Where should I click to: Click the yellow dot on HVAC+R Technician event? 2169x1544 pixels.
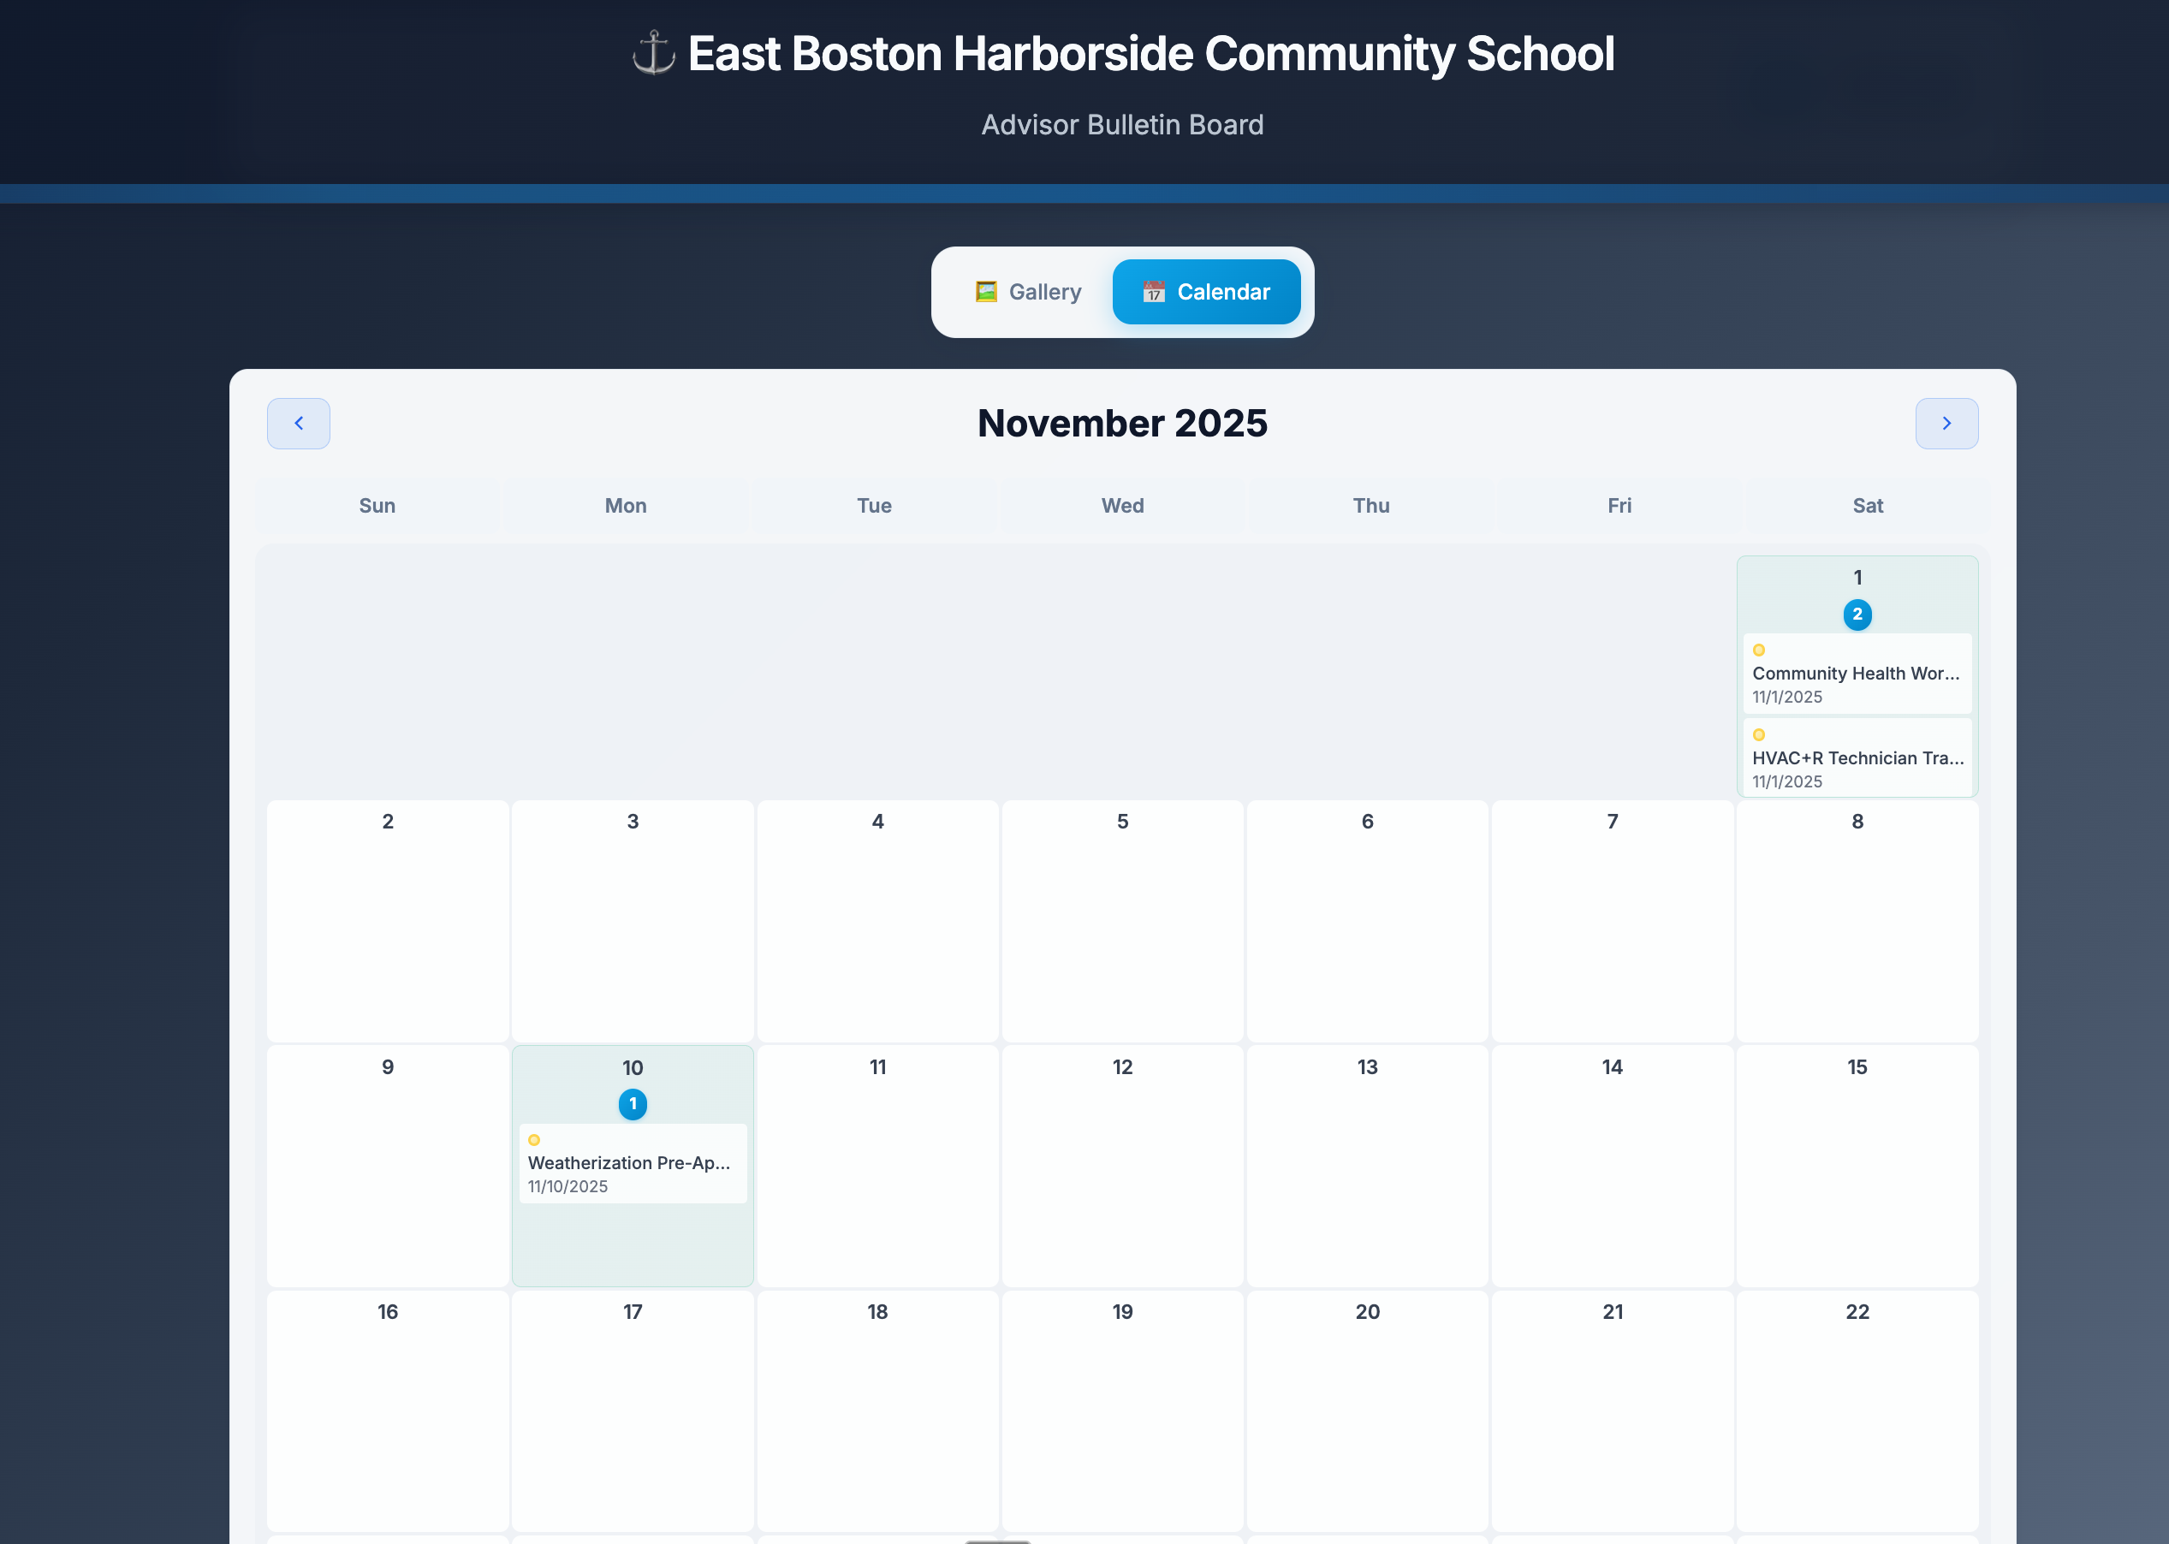coord(1760,734)
